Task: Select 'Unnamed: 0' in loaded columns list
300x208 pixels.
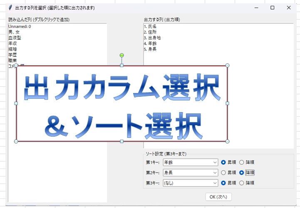Action: click(x=20, y=27)
